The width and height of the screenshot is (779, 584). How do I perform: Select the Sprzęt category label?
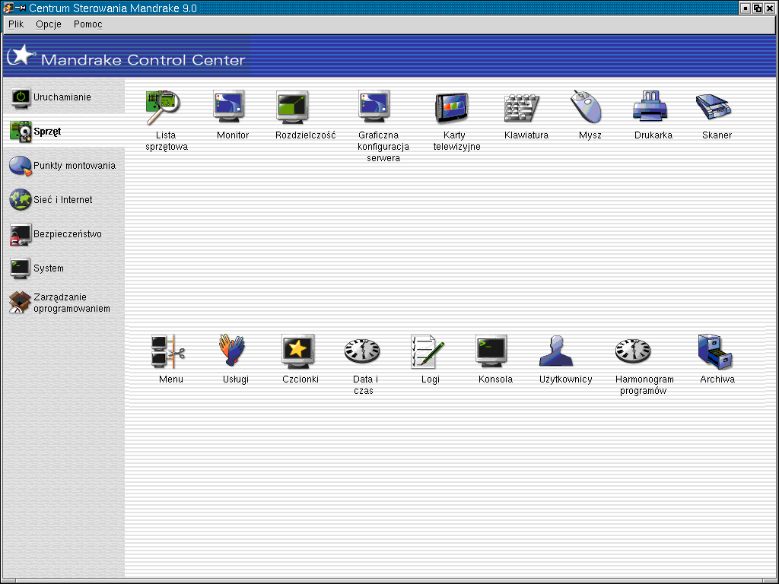(x=47, y=132)
